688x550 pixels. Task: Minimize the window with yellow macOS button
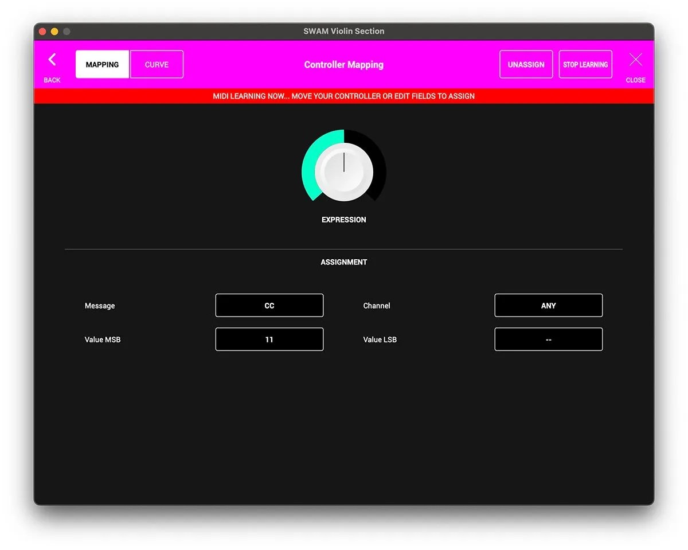pyautogui.click(x=54, y=32)
